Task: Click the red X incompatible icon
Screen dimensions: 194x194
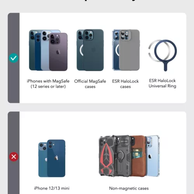Action: tap(14, 157)
